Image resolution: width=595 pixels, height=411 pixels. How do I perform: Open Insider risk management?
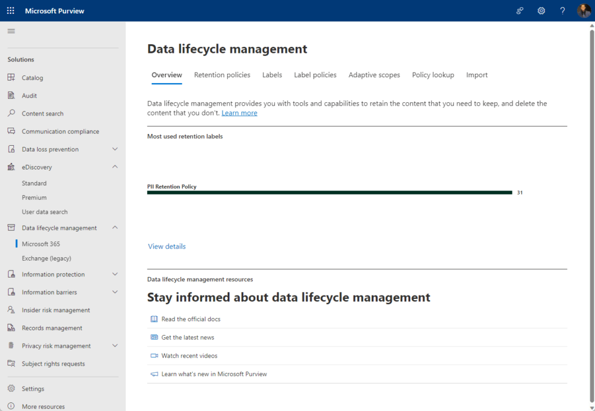pyautogui.click(x=56, y=310)
